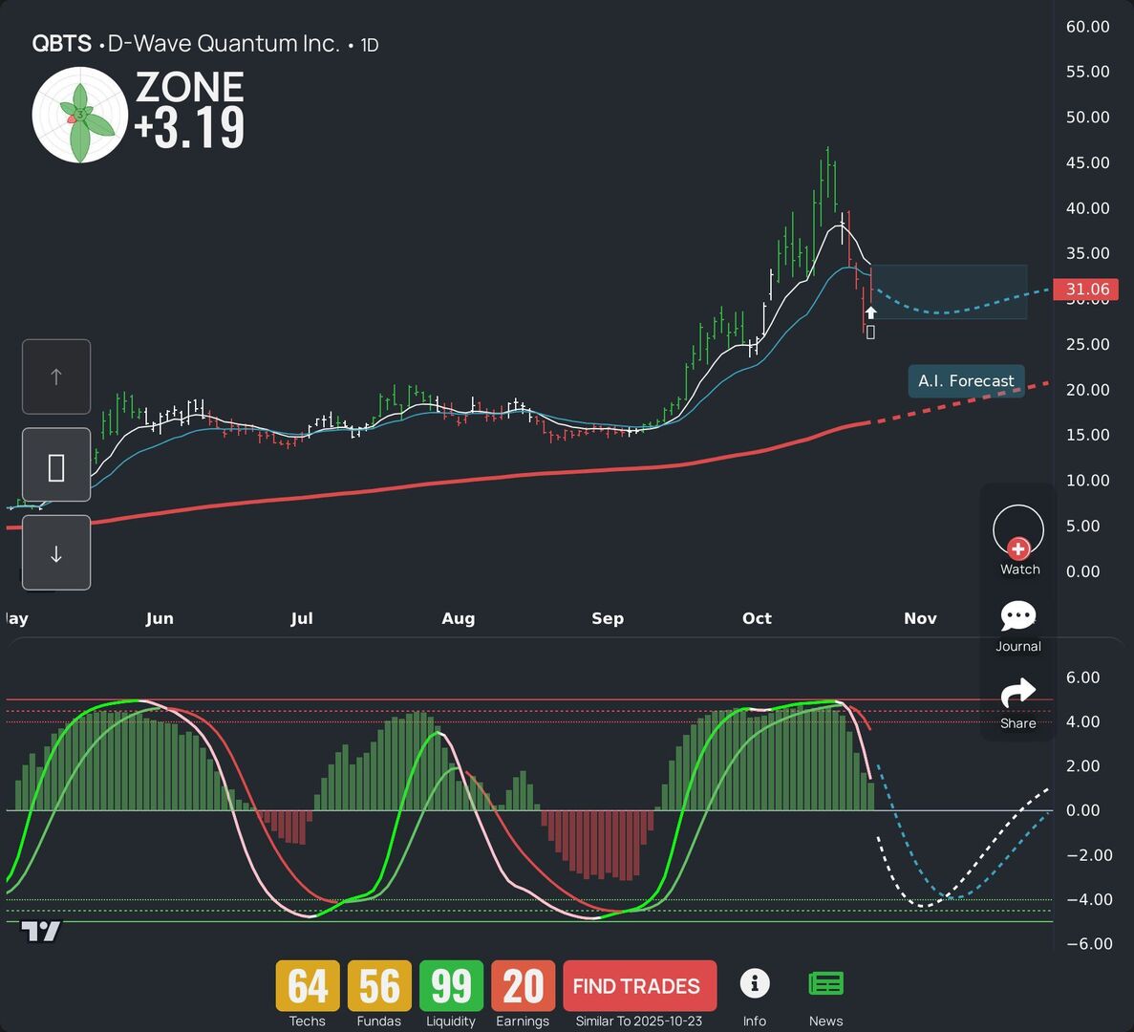The image size is (1134, 1032).
Task: Open the News icon
Action: point(825,983)
